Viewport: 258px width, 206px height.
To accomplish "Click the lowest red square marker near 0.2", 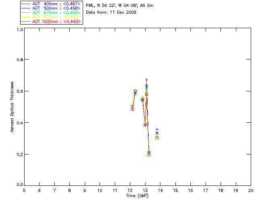I will [149, 154].
